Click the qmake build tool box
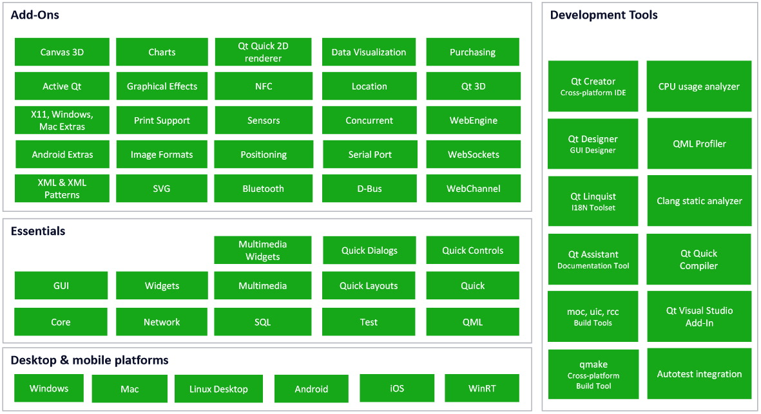761x414 pixels. pos(593,374)
